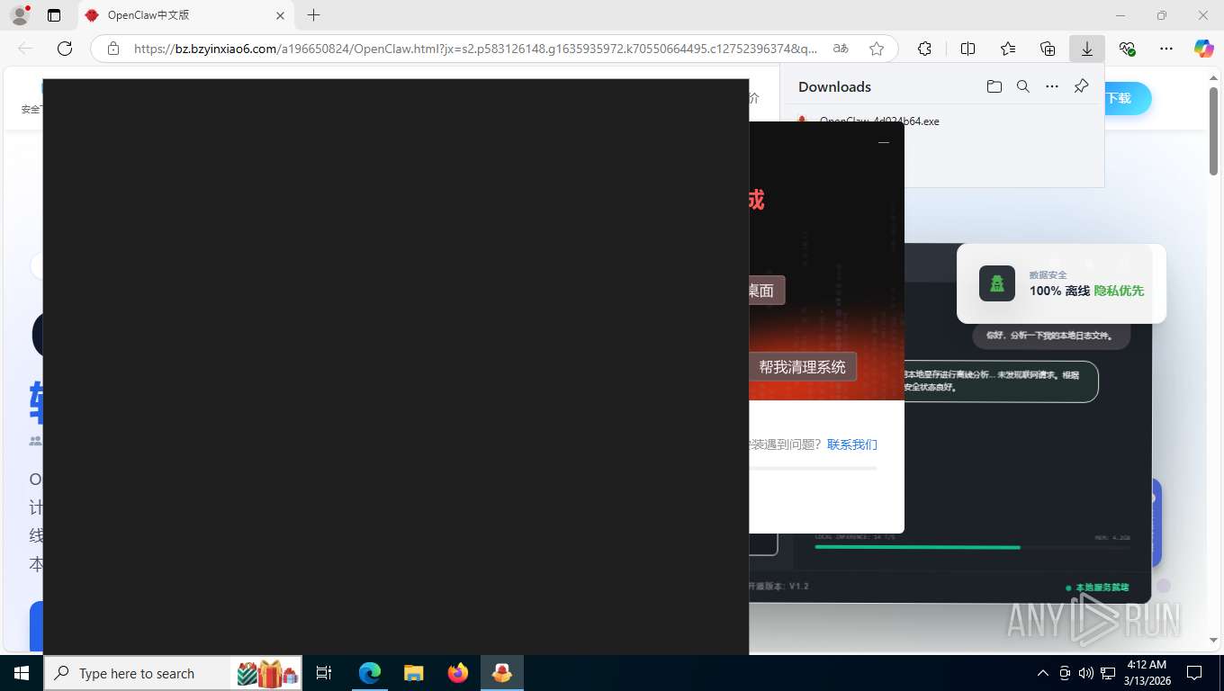Click the taskbar search box

point(173,673)
